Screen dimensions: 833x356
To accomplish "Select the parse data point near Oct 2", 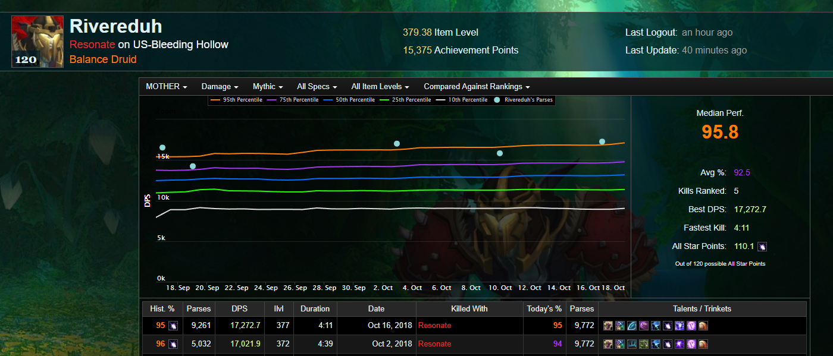I will 397,144.
